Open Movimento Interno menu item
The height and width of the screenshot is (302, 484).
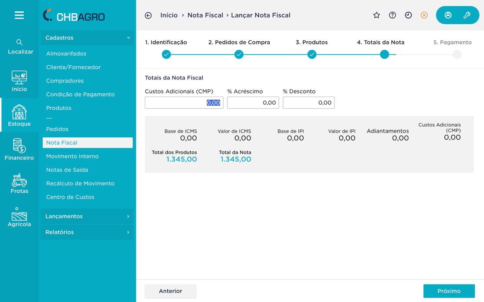(x=72, y=156)
